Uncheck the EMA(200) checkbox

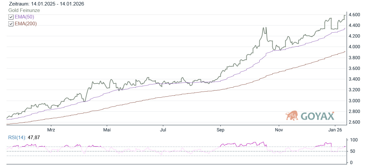(x=11, y=24)
